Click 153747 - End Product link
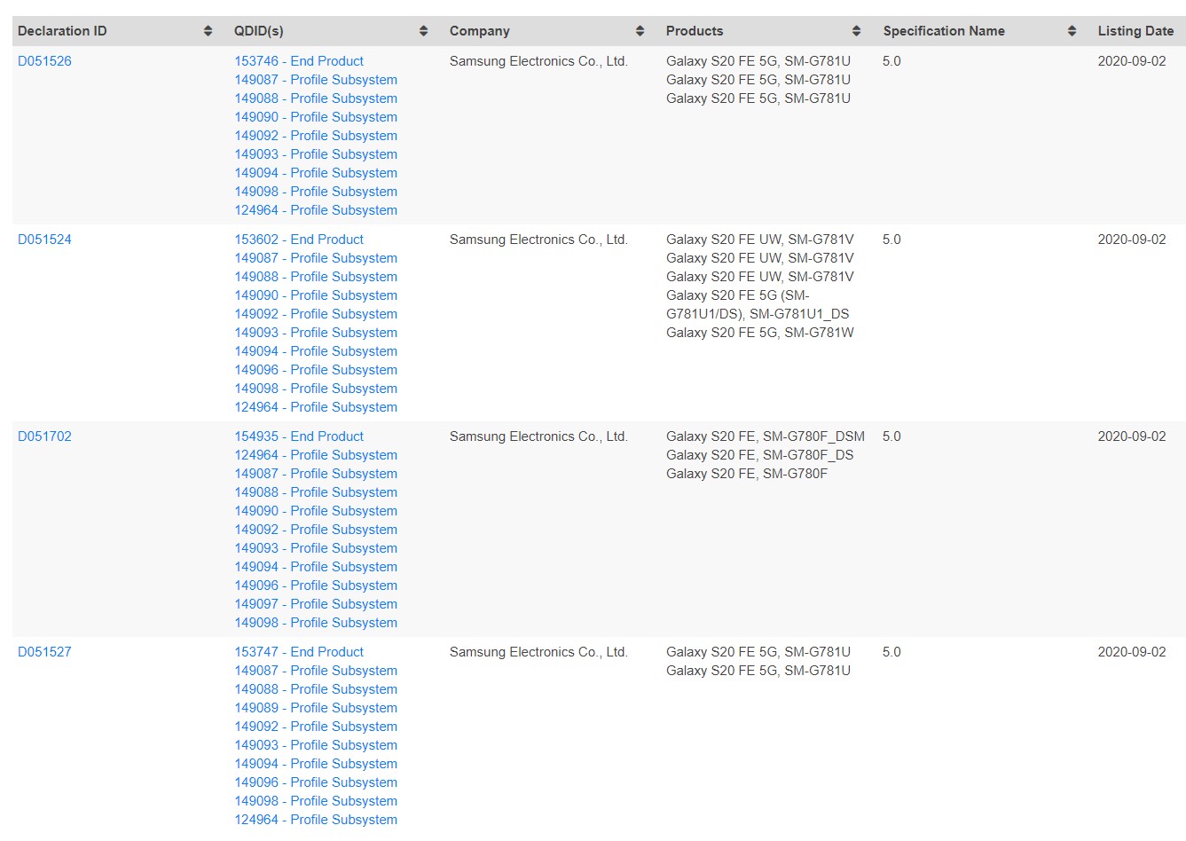This screenshot has height=841, width=1186. 299,652
